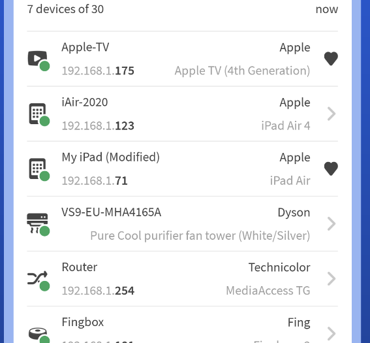This screenshot has height=343, width=370.
Task: Expand VS9-EU-MHA4165A details using chevron
Action: point(331,223)
